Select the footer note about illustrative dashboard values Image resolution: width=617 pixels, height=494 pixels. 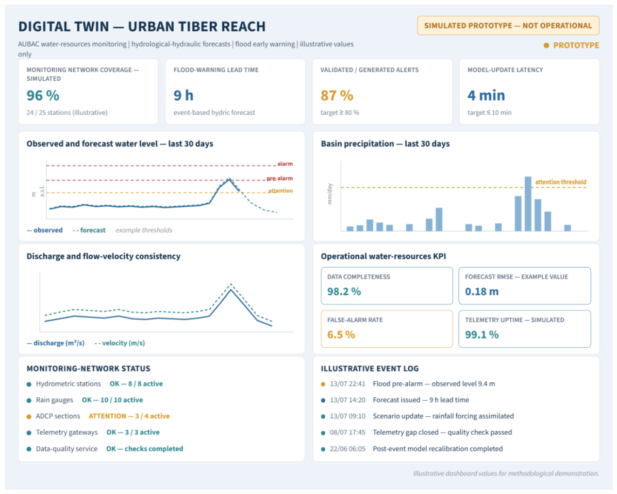coord(506,473)
